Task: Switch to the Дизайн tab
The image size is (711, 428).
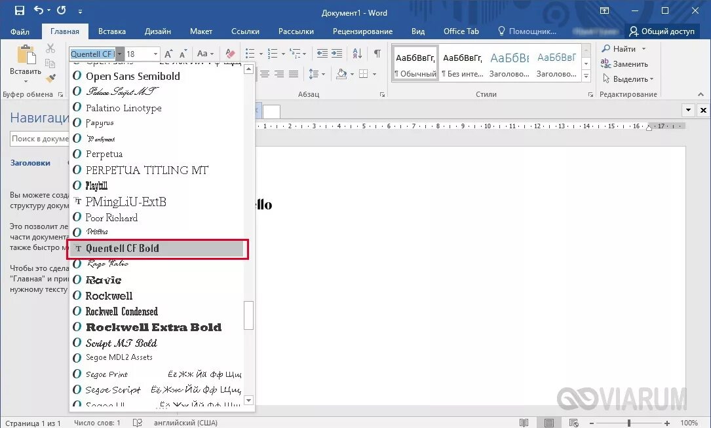Action: 158,31
